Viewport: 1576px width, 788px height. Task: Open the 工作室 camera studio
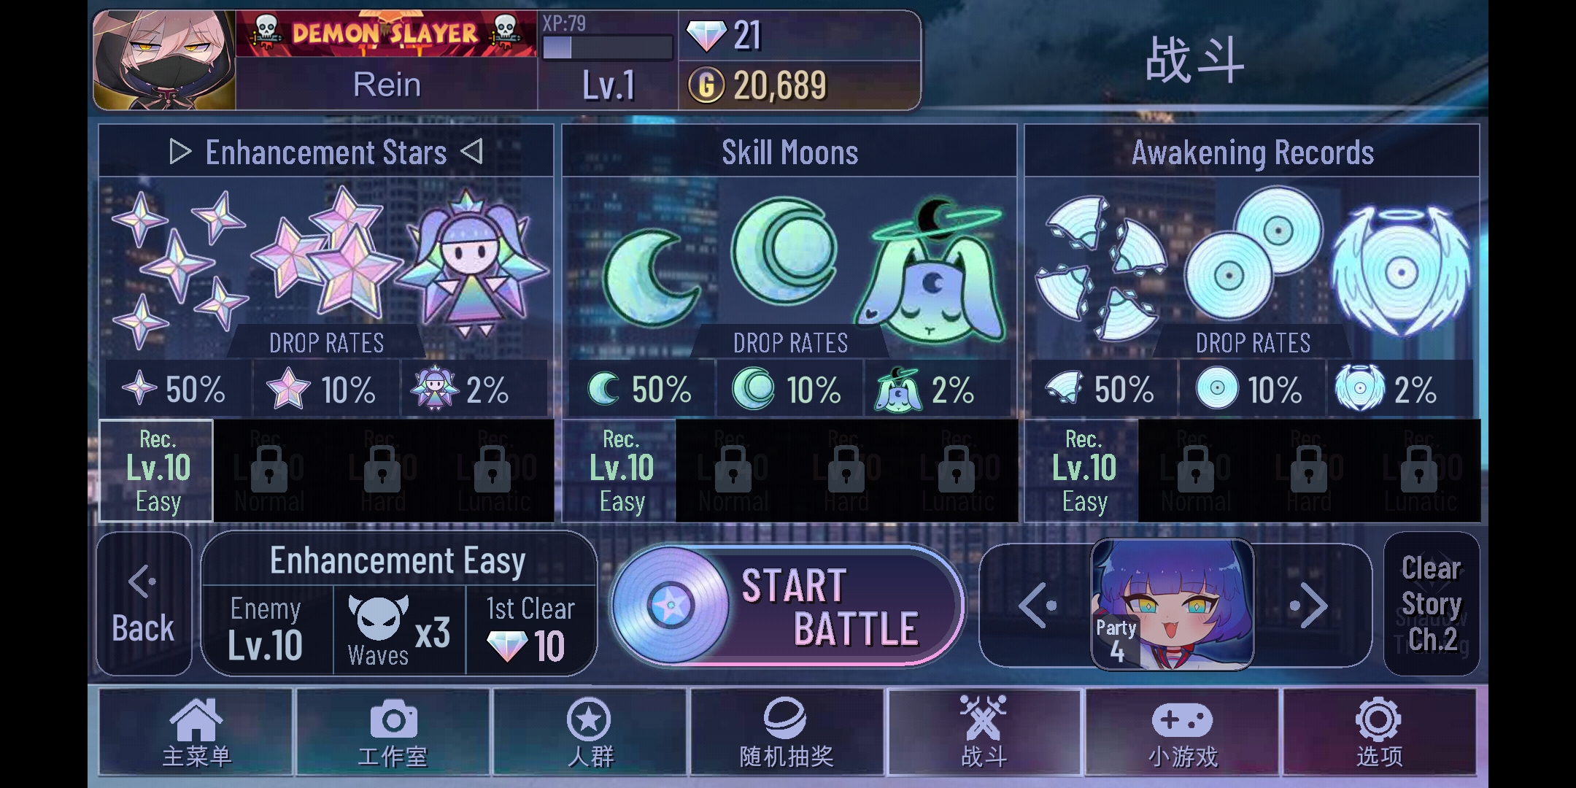(393, 732)
